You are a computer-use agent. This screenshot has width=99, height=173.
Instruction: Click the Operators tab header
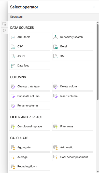tap(16, 17)
